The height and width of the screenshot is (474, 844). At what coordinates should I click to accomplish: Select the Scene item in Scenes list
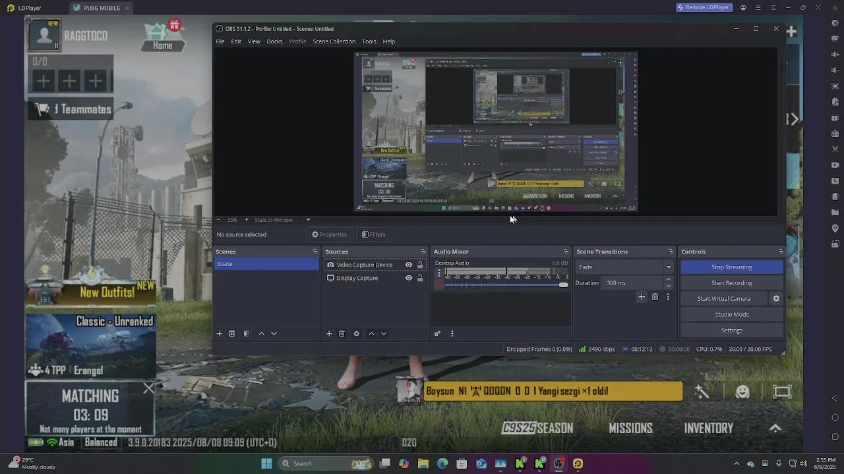pos(266,264)
